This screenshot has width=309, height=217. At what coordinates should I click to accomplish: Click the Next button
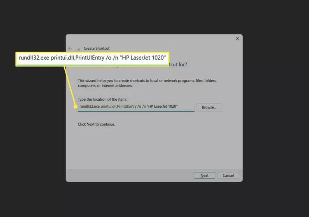pyautogui.click(x=204, y=175)
